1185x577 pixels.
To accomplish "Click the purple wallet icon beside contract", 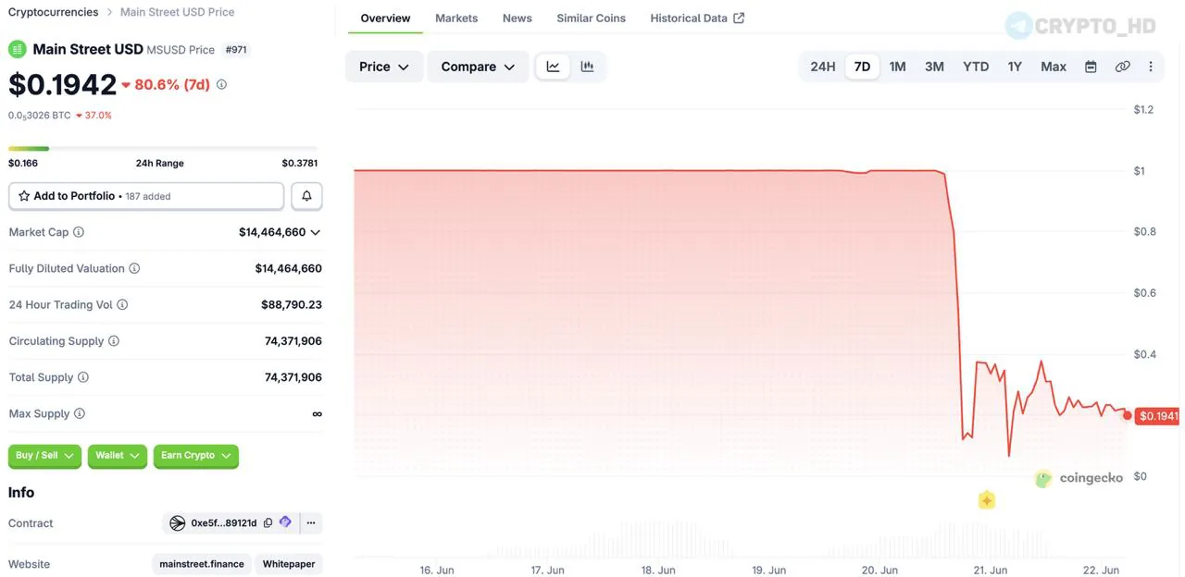I will (285, 522).
